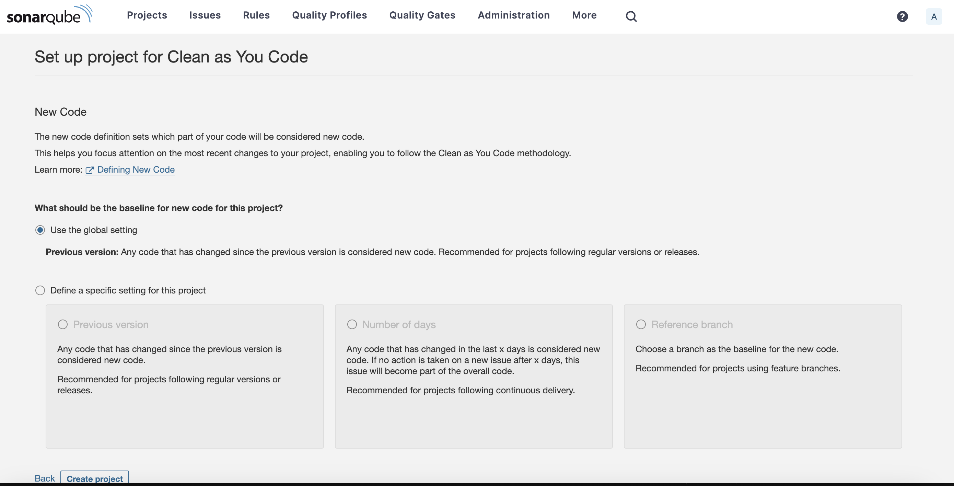Image resolution: width=954 pixels, height=486 pixels.
Task: Click the SonarQube logo
Action: click(50, 15)
